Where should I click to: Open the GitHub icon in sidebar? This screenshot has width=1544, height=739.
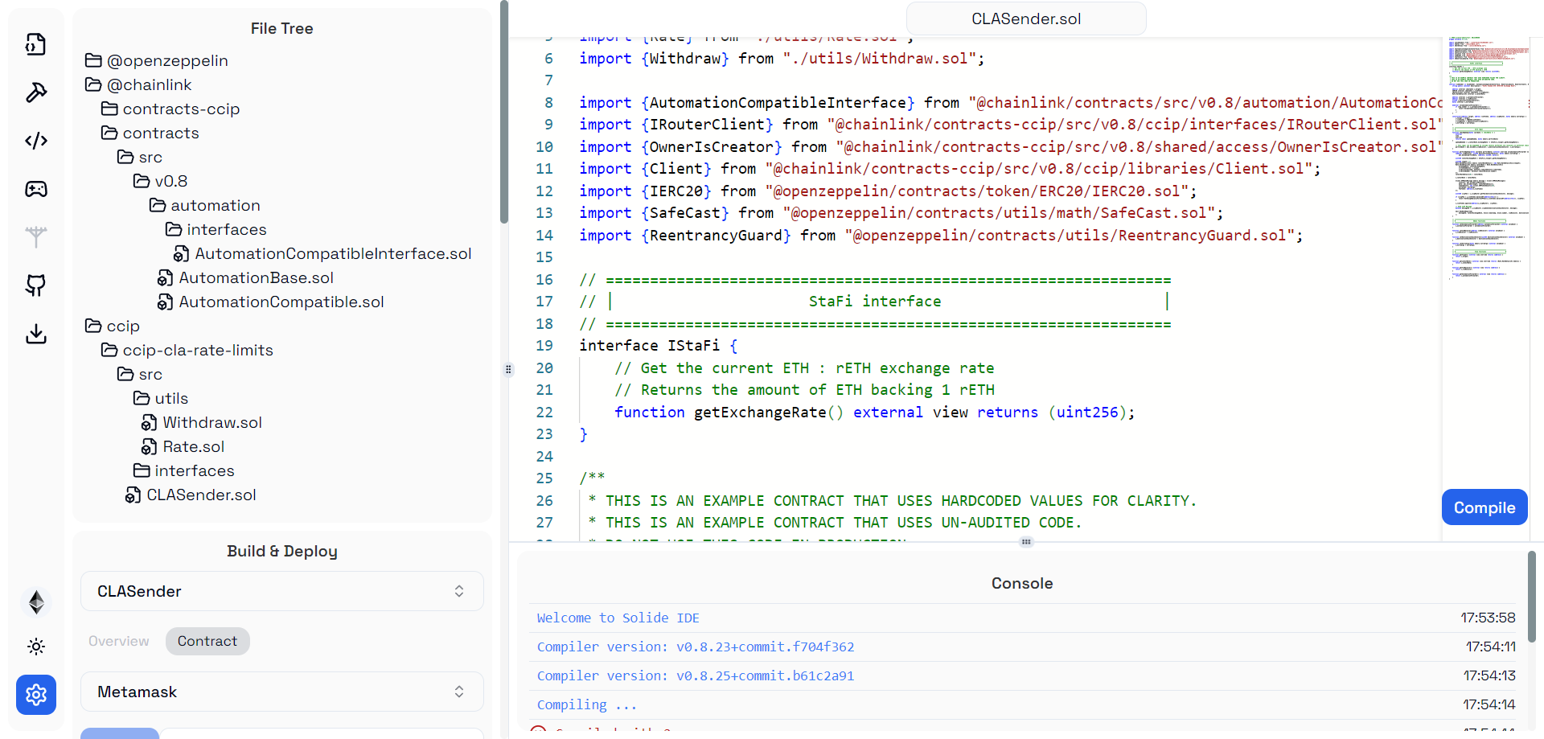pyautogui.click(x=36, y=285)
